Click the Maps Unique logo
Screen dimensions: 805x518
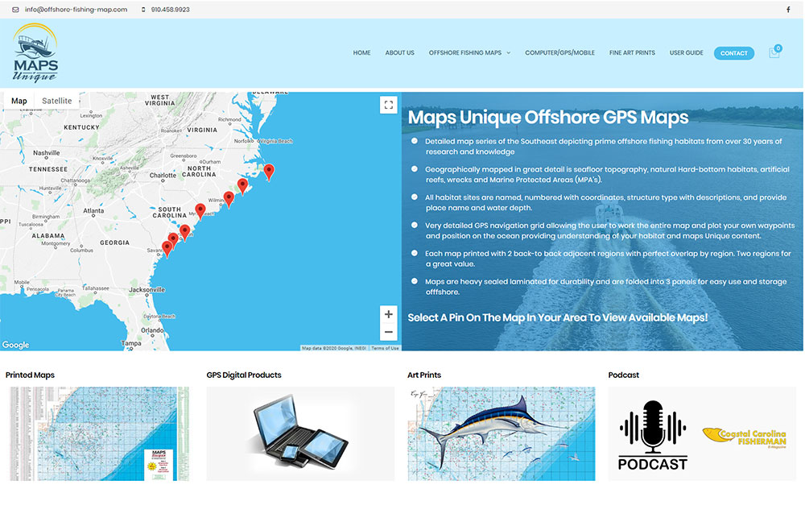pos(35,53)
